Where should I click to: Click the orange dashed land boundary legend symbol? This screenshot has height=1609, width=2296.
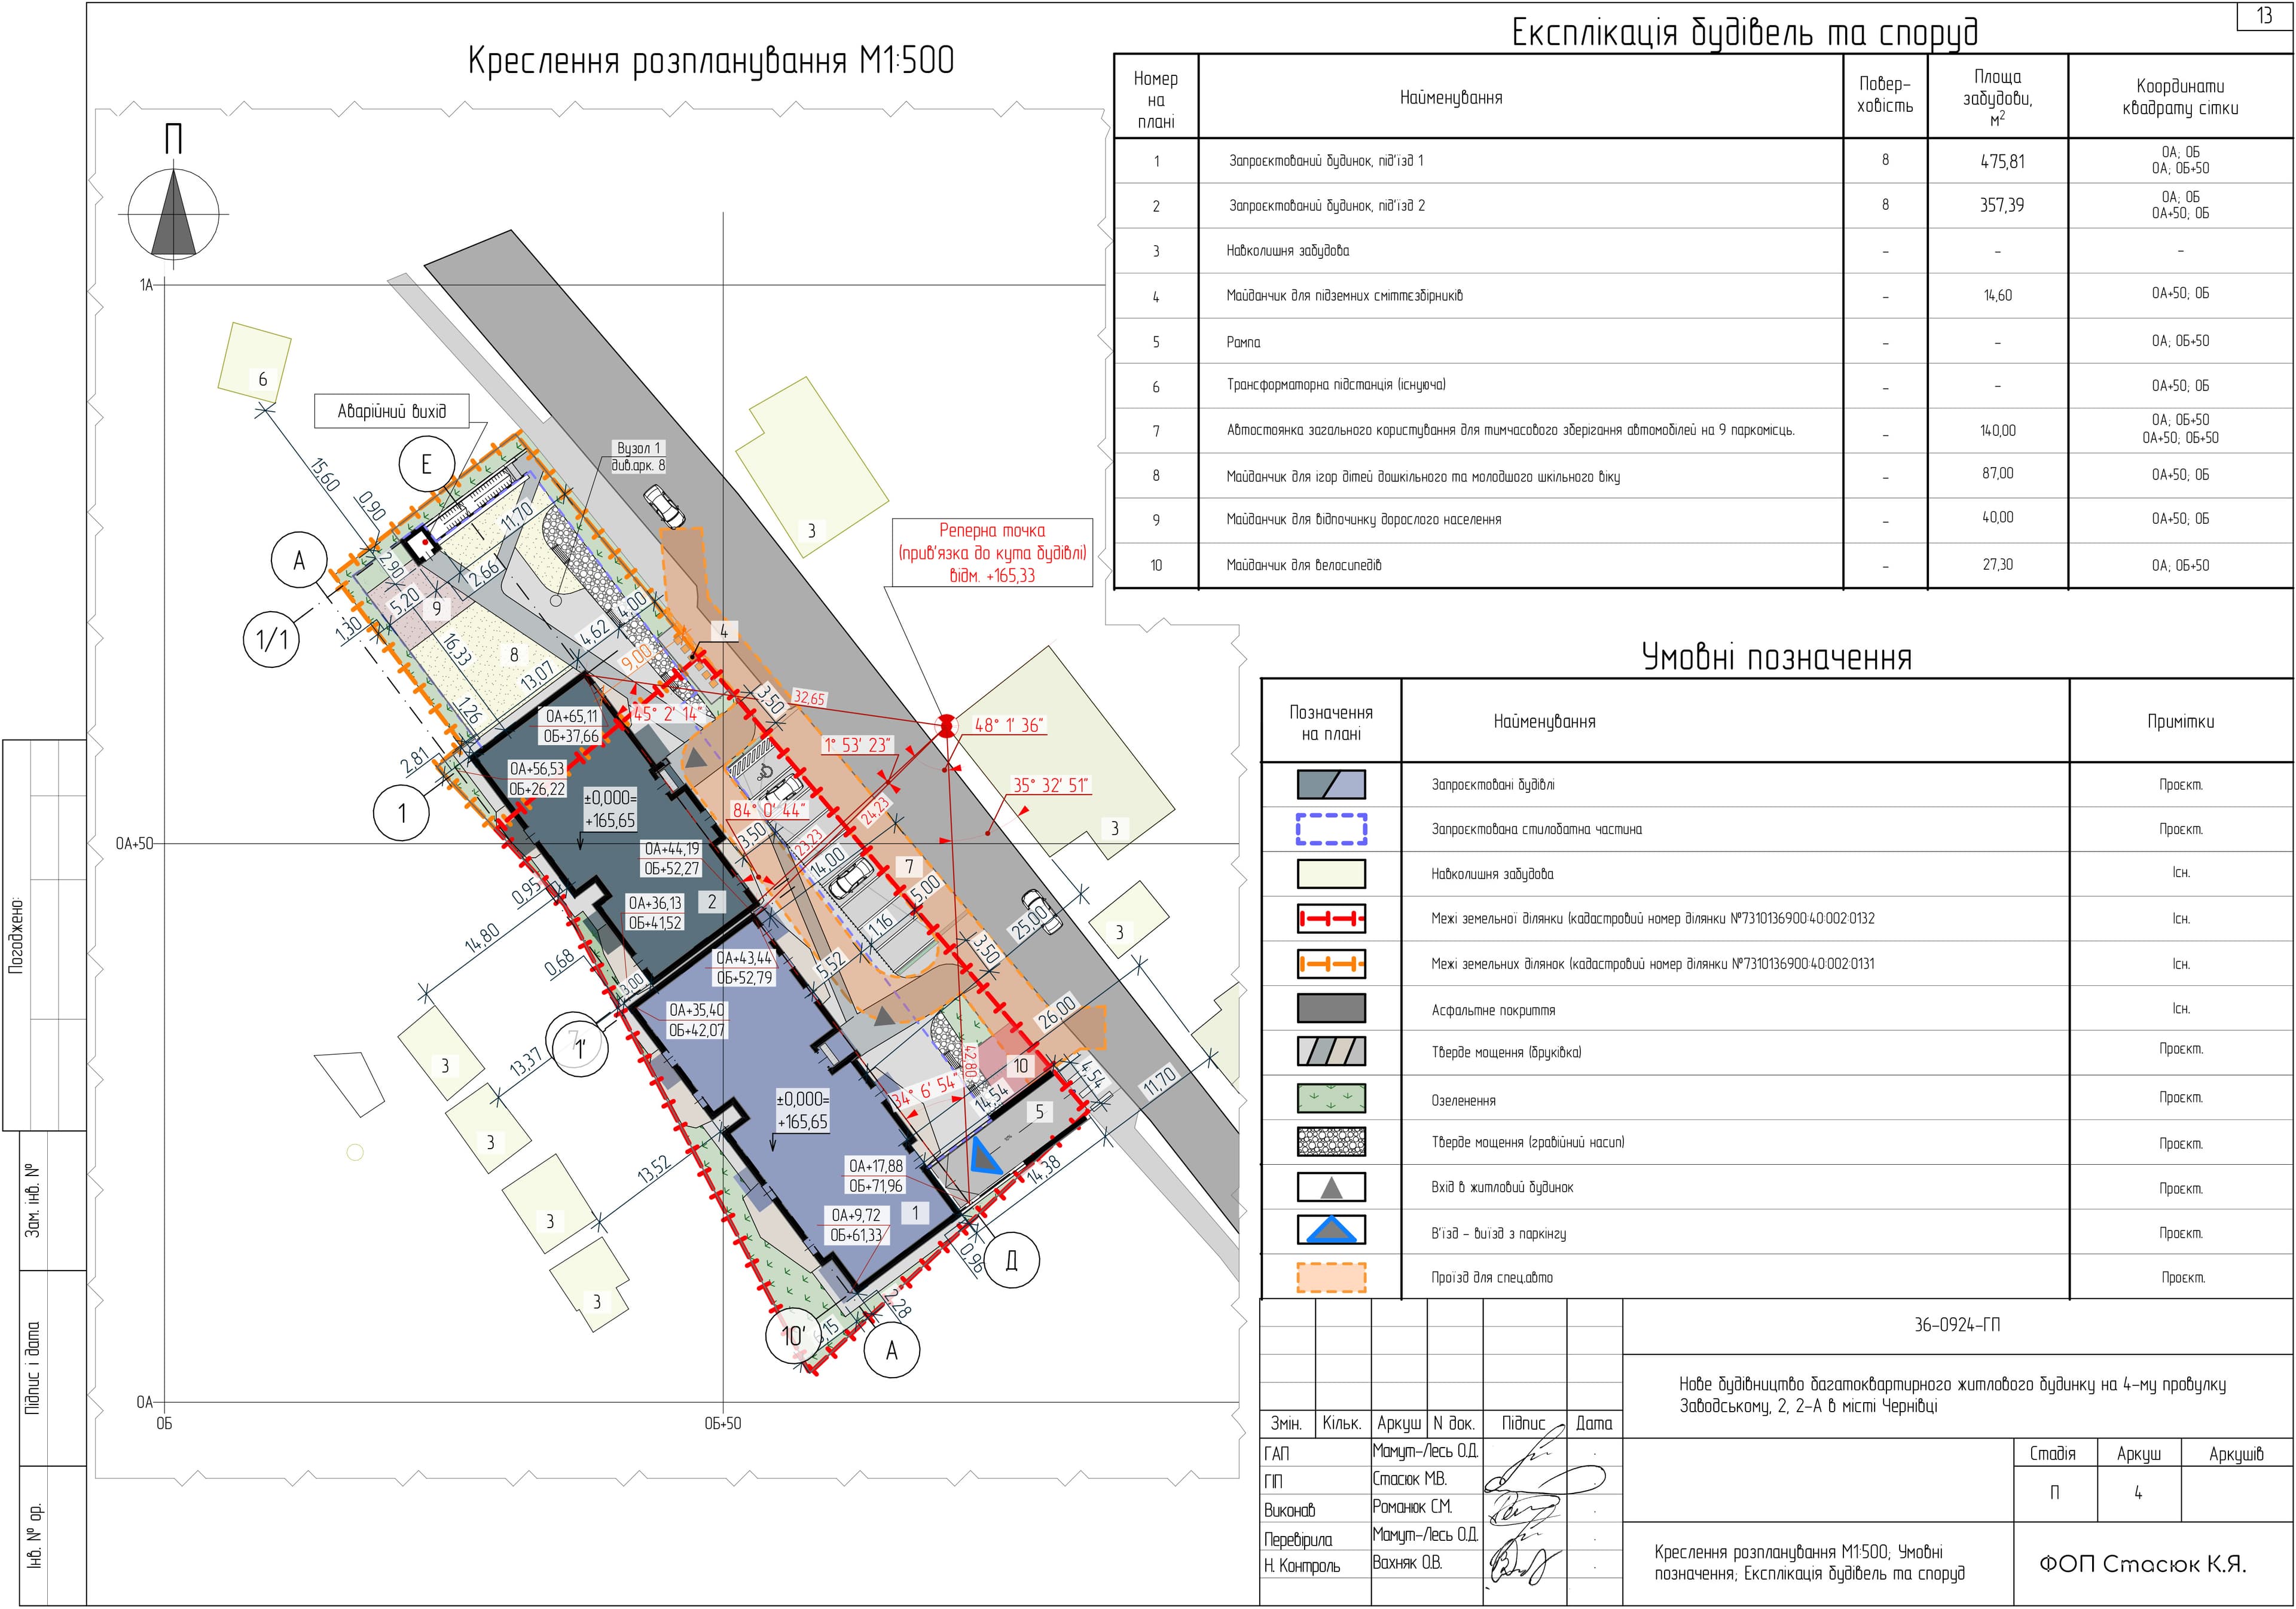pos(1331,964)
